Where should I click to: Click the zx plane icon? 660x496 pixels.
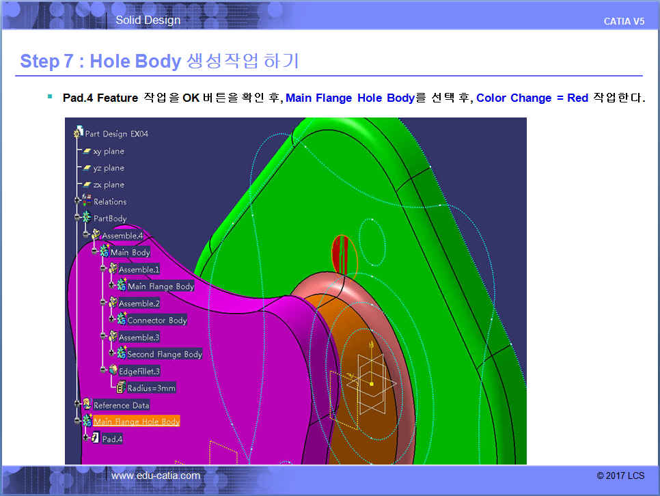click(x=87, y=185)
